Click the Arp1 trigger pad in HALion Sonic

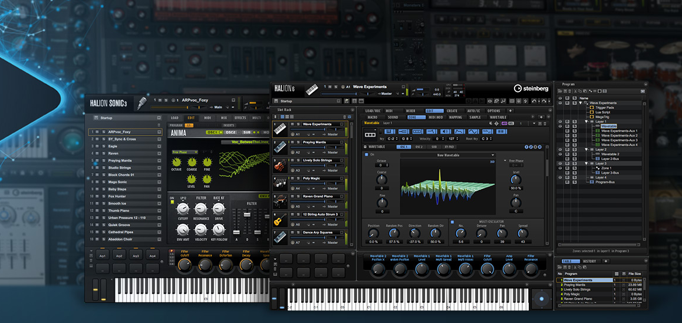(x=101, y=256)
